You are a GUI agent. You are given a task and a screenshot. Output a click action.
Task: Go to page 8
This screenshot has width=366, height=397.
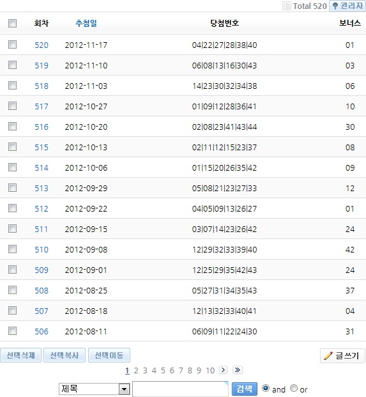click(x=190, y=371)
